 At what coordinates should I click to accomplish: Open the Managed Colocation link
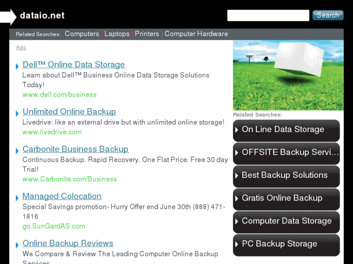click(x=62, y=196)
